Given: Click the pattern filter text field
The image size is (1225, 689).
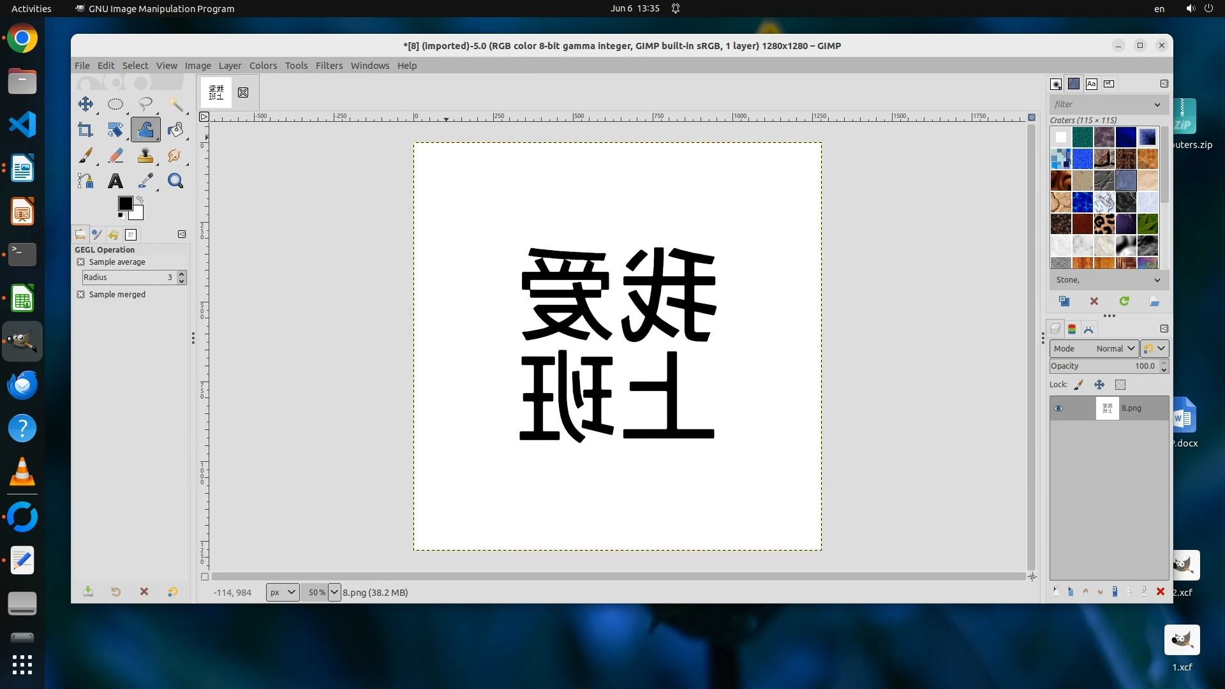Looking at the screenshot, I should (x=1101, y=105).
